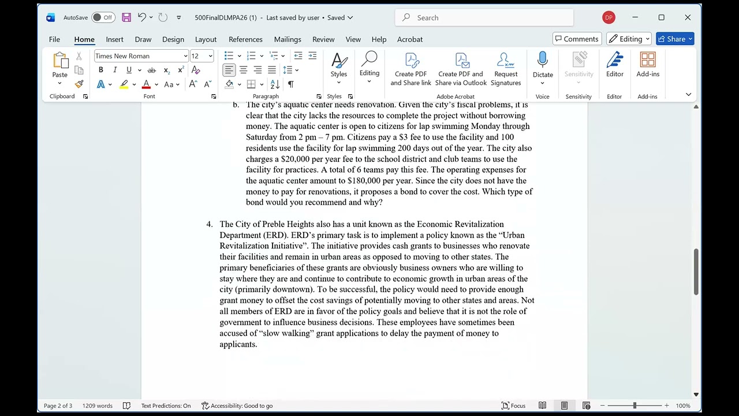Switch to the Review tab
739x416 pixels.
pos(323,39)
